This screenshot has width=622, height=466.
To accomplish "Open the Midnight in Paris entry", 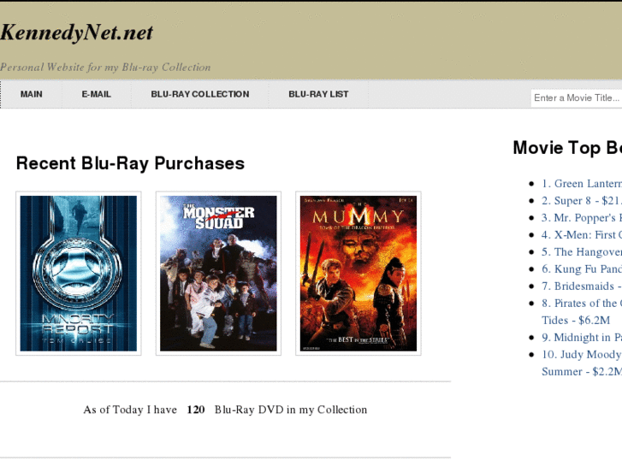I will [x=582, y=338].
